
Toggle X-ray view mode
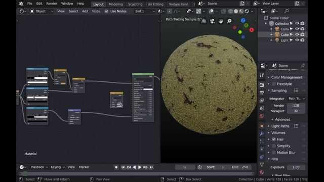(x=223, y=11)
